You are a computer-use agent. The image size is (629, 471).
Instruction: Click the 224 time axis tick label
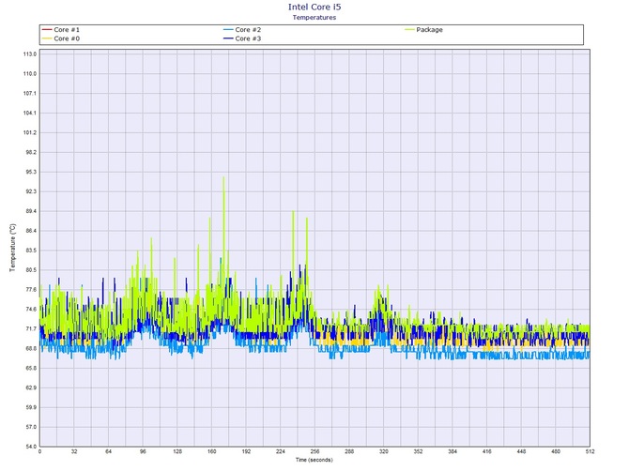click(281, 451)
